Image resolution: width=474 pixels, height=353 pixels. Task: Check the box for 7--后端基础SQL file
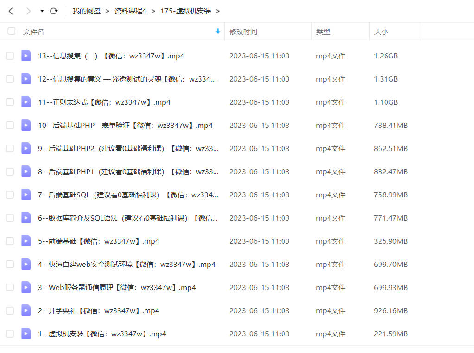(x=10, y=195)
